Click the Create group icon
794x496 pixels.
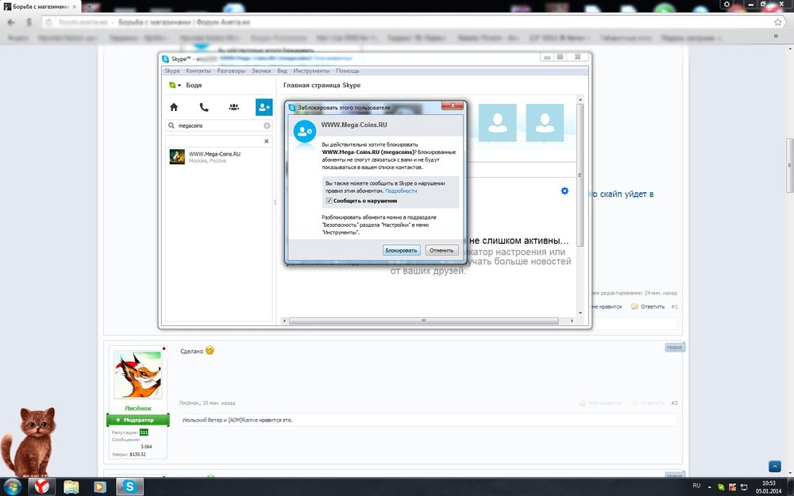(233, 107)
